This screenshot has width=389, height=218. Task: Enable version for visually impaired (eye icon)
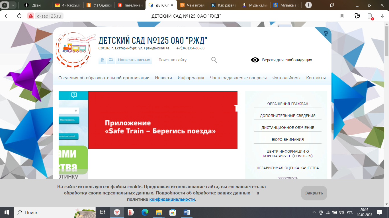[255, 60]
